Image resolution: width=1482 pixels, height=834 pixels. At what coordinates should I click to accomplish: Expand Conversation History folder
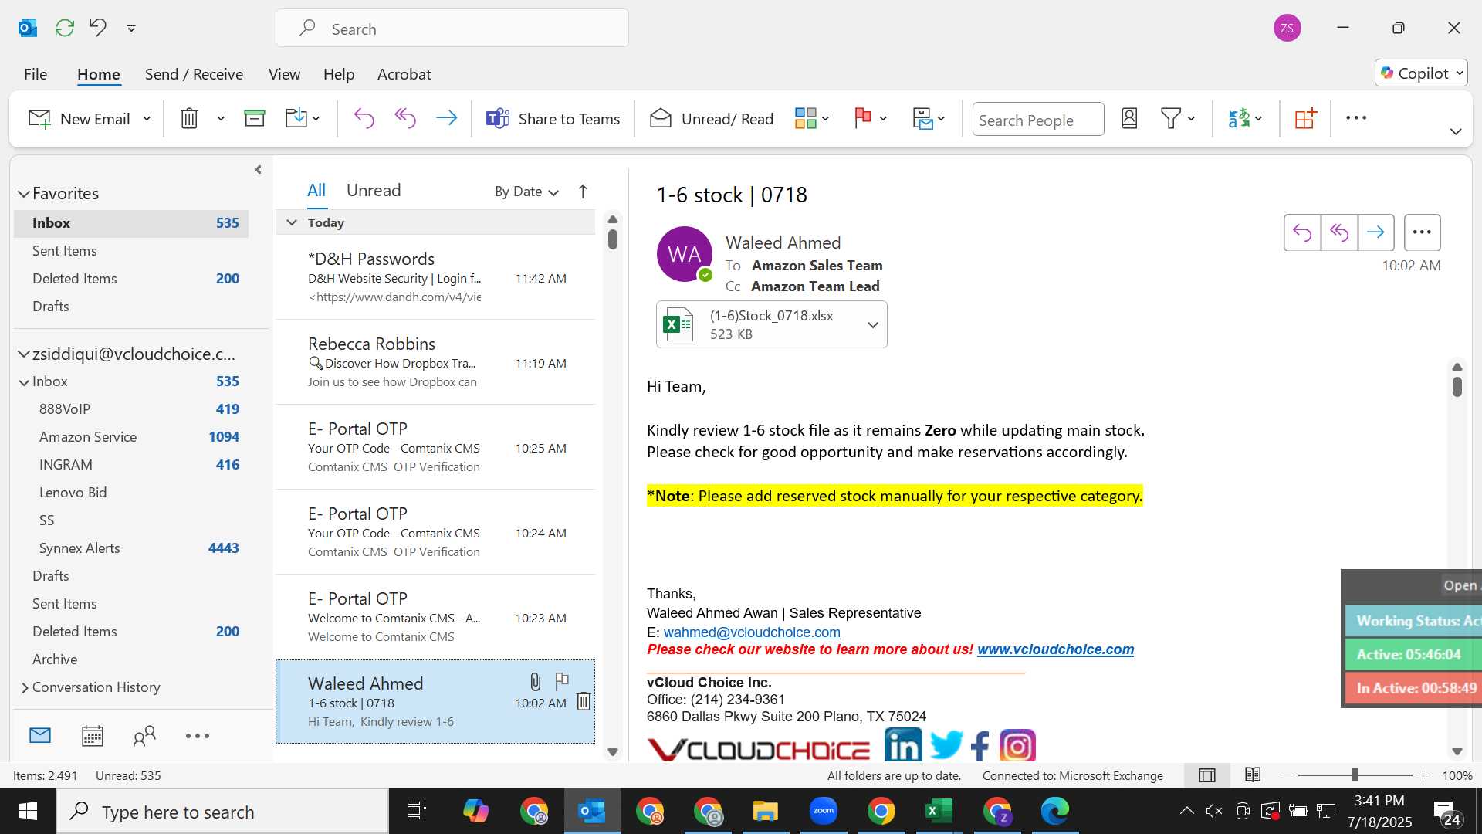(25, 687)
